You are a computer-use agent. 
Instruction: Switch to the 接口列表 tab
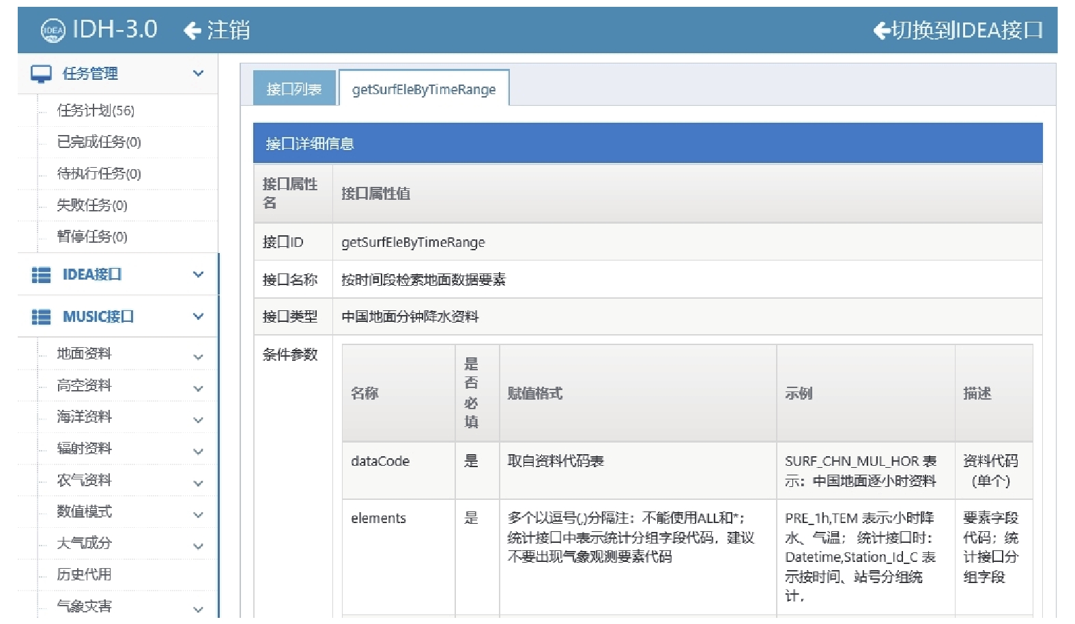click(294, 89)
